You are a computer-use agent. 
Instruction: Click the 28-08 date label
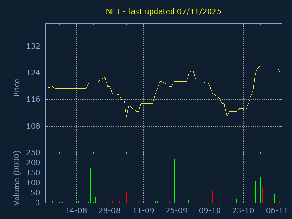point(109,211)
